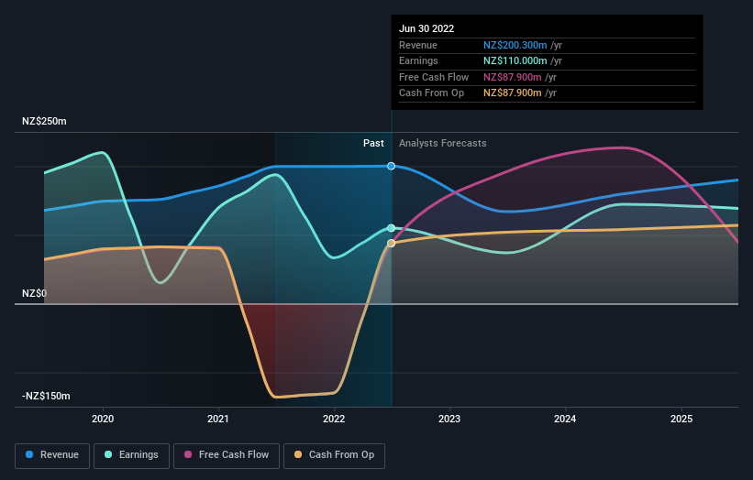
Task: Click the 2024 x-axis label
Action: (565, 419)
